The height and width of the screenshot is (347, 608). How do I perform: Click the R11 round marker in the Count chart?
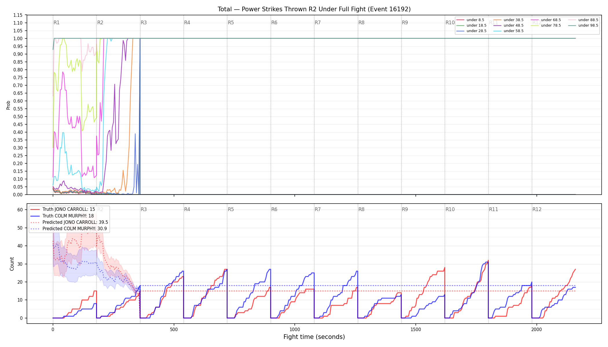pyautogui.click(x=493, y=209)
